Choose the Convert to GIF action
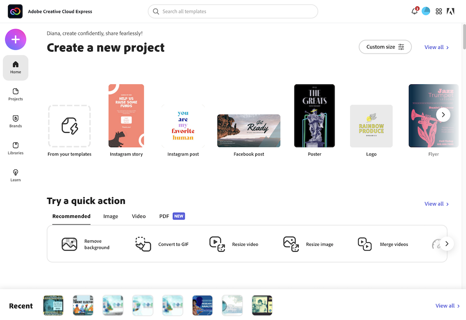The width and height of the screenshot is (466, 320). 162,244
